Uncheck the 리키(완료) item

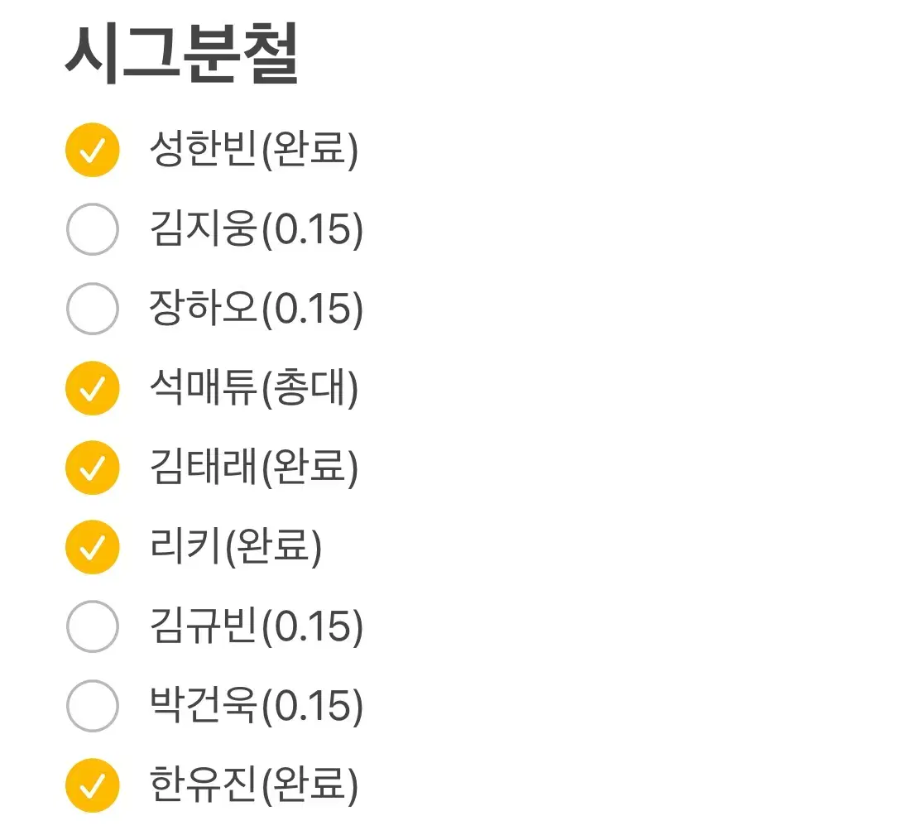coord(93,547)
